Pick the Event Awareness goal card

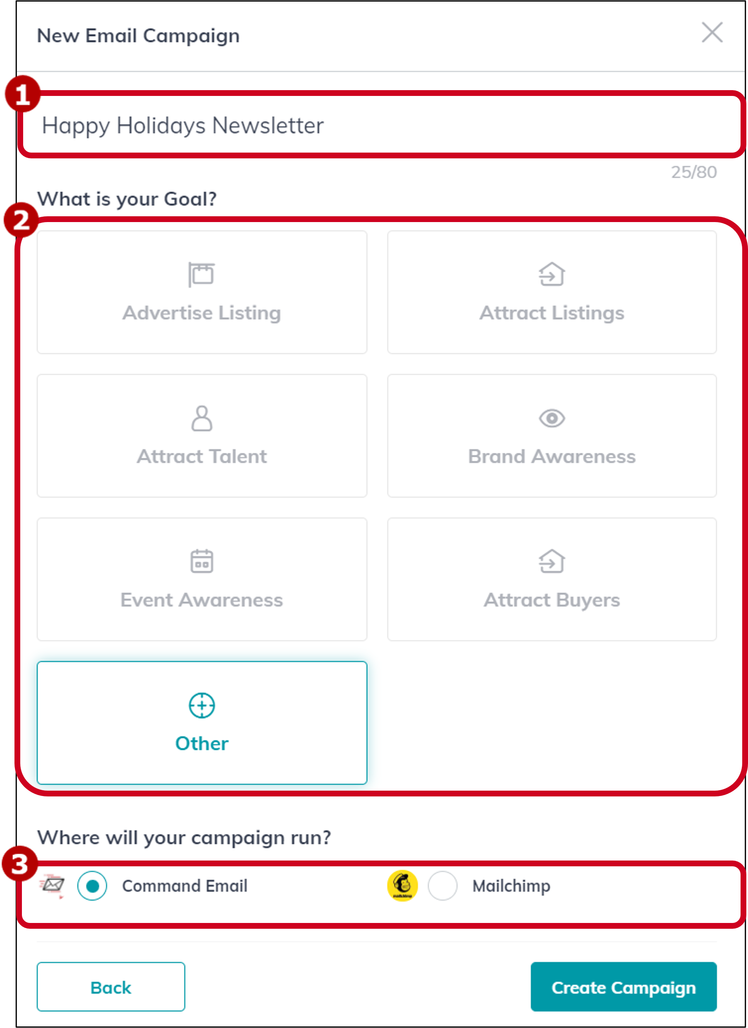tap(202, 579)
